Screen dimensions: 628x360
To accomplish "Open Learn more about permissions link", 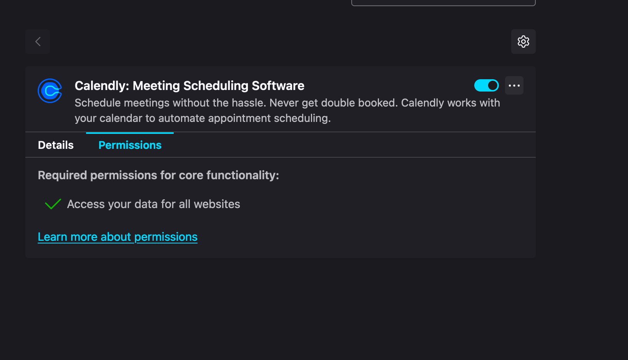I will pos(118,237).
